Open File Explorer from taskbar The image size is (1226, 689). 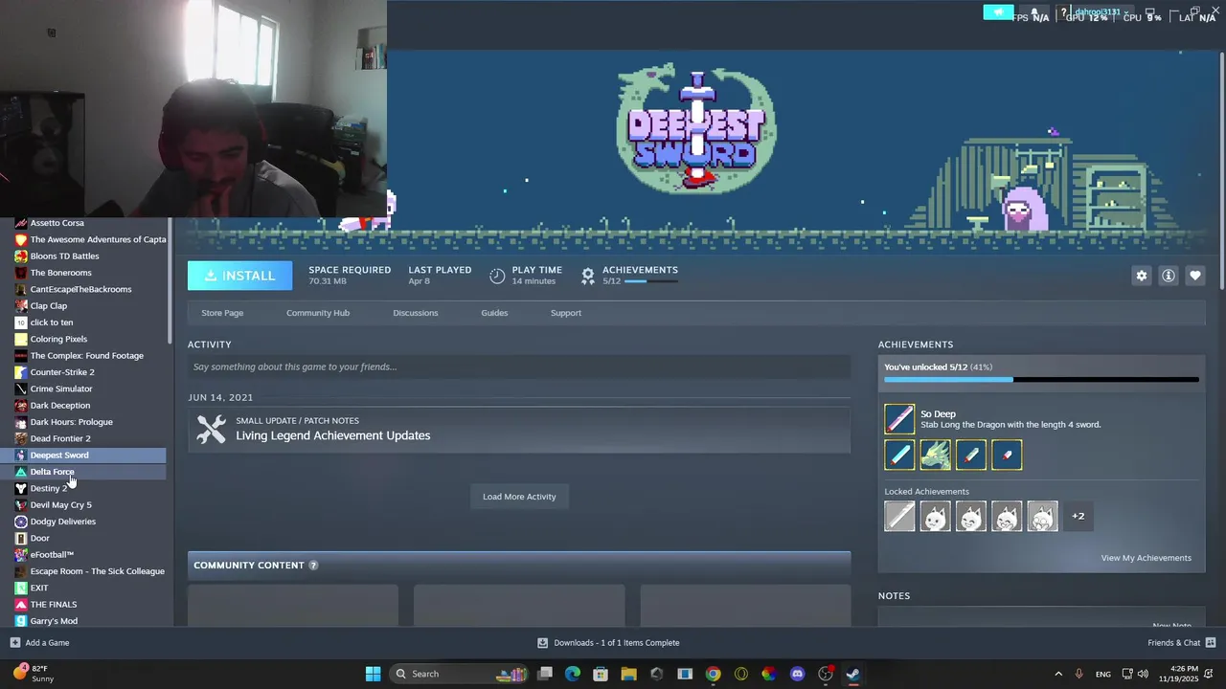coord(628,674)
